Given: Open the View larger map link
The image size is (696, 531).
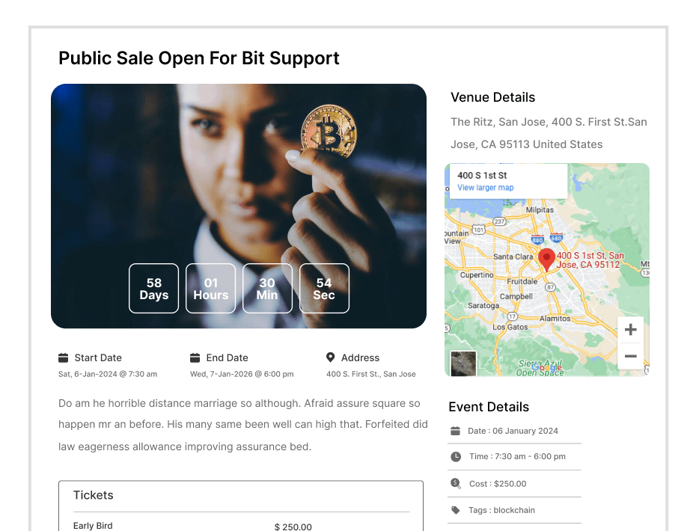Looking at the screenshot, I should pyautogui.click(x=485, y=188).
